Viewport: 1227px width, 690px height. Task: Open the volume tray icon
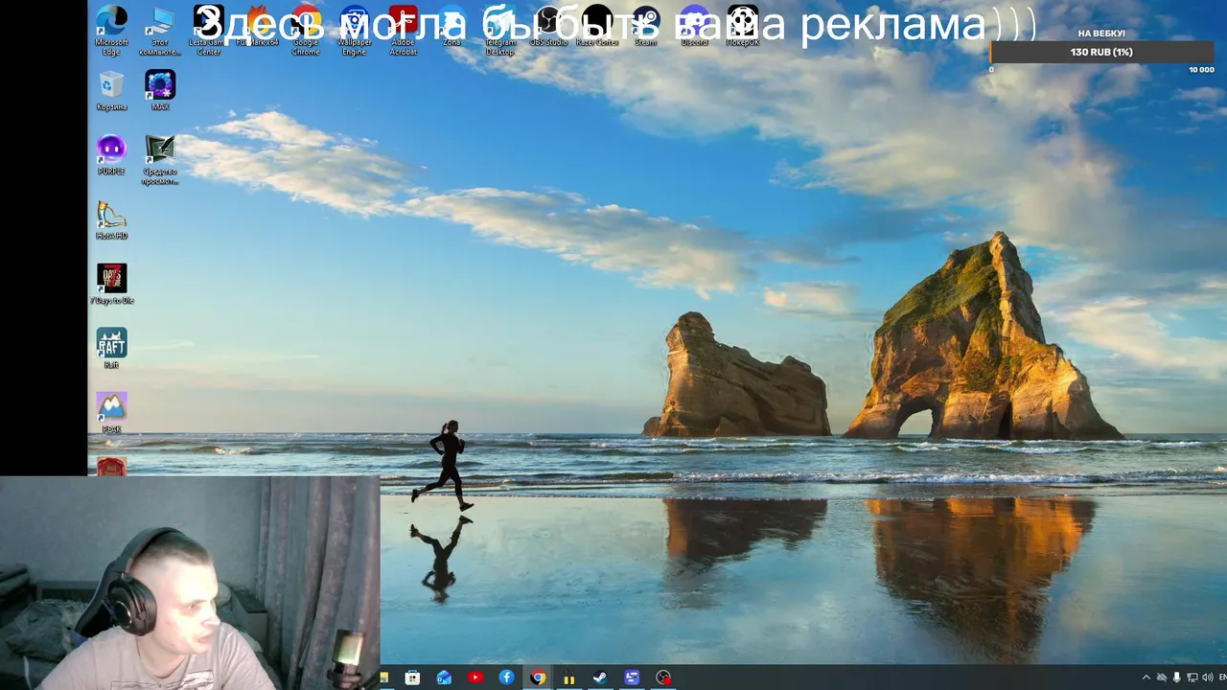[x=1208, y=678]
